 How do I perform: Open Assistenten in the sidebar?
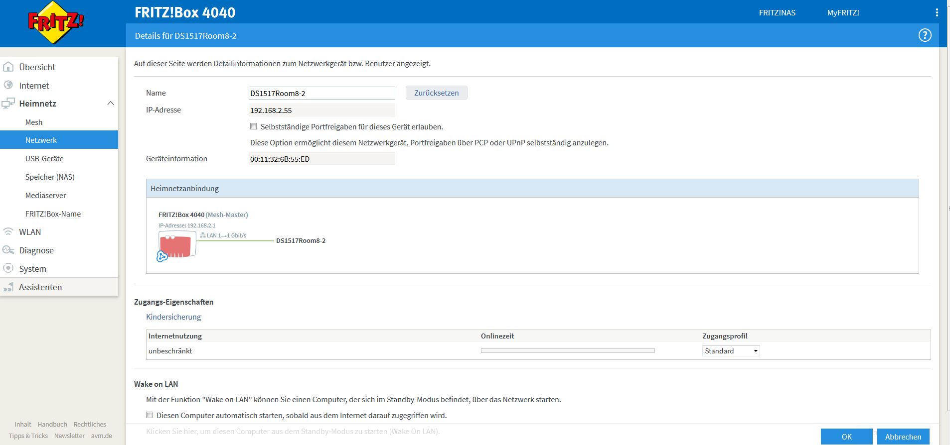[40, 287]
